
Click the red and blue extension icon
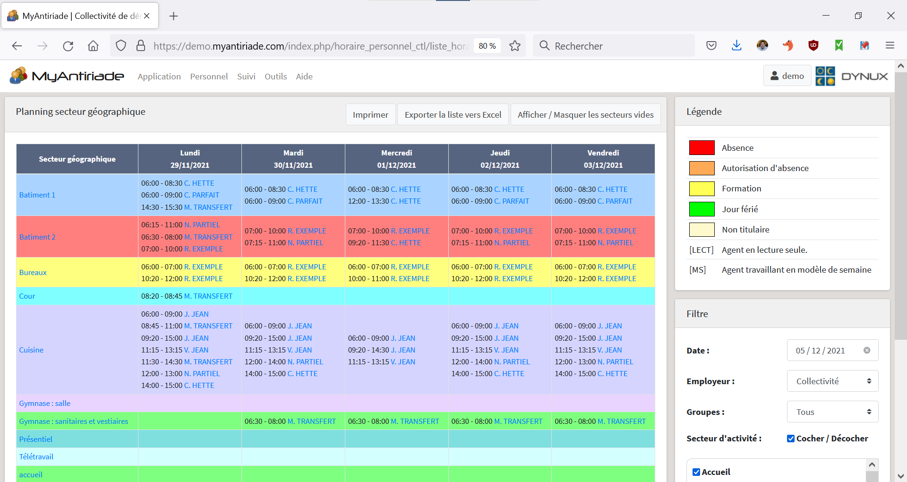pyautogui.click(x=864, y=46)
